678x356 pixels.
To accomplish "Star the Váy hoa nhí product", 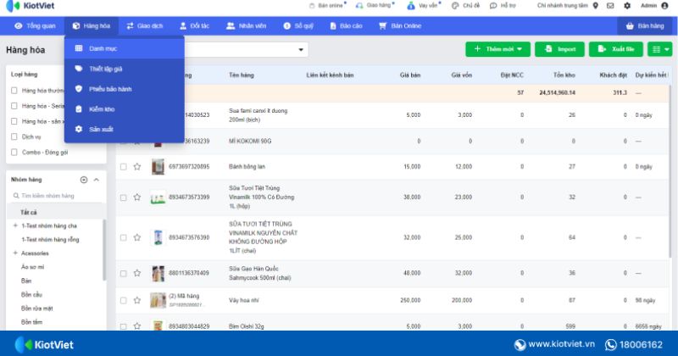I will [x=137, y=300].
